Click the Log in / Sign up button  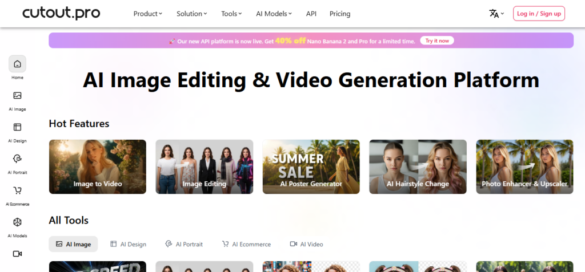pyautogui.click(x=539, y=14)
